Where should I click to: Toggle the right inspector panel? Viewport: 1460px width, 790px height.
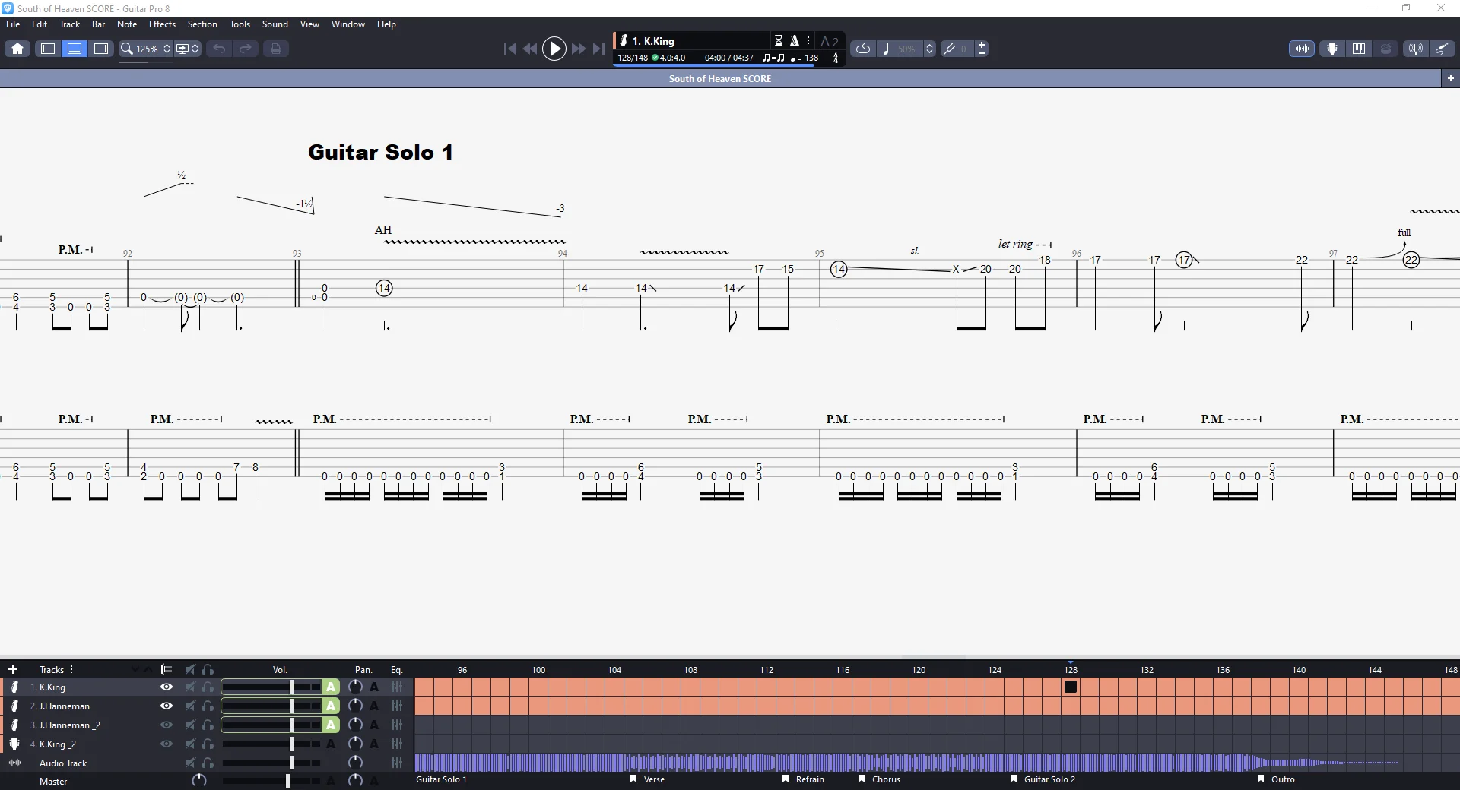coord(101,49)
